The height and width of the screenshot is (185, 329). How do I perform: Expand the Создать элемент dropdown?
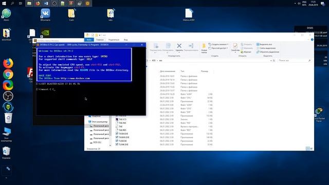tap(218, 44)
